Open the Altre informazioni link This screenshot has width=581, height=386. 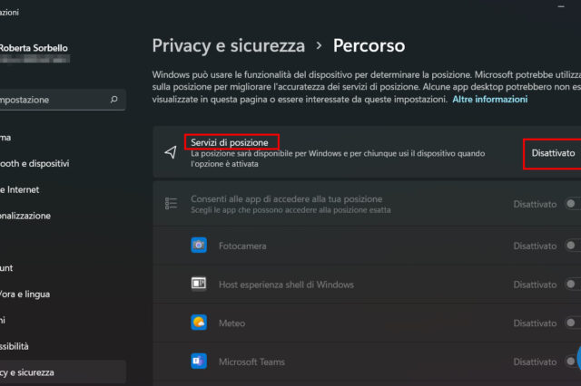point(489,100)
